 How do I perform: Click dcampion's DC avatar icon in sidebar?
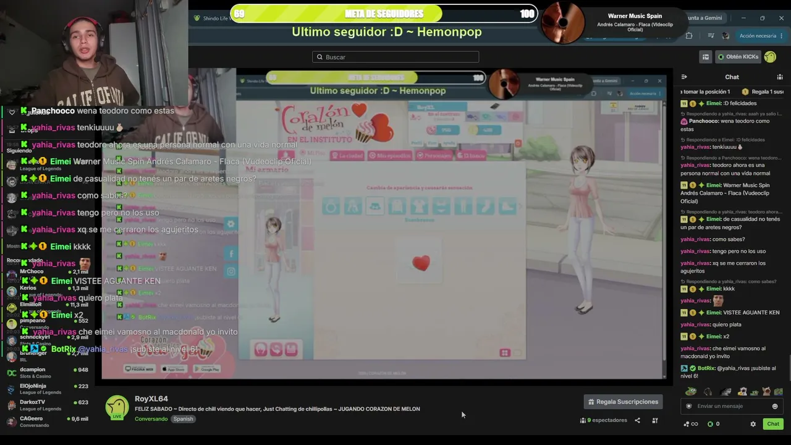click(12, 373)
